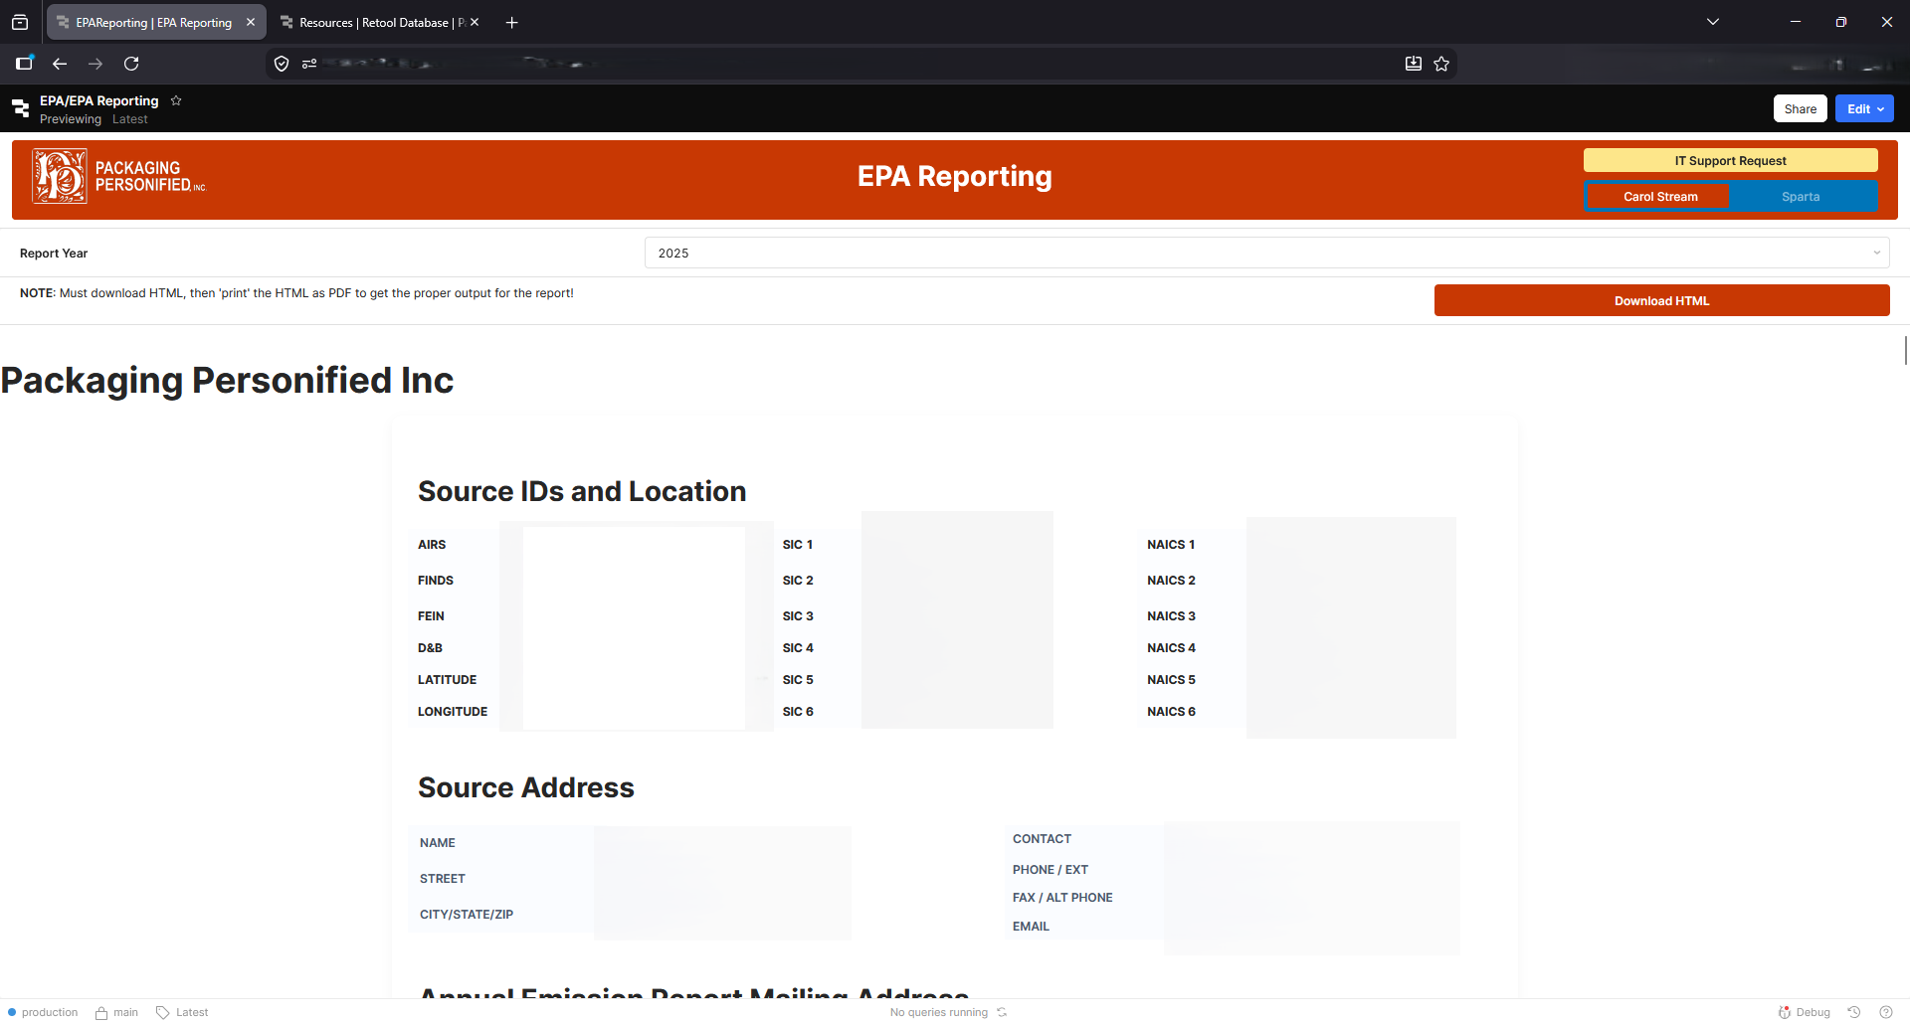Open the sidebar panel icon
This screenshot has height=1026, width=1910.
pyautogui.click(x=25, y=64)
